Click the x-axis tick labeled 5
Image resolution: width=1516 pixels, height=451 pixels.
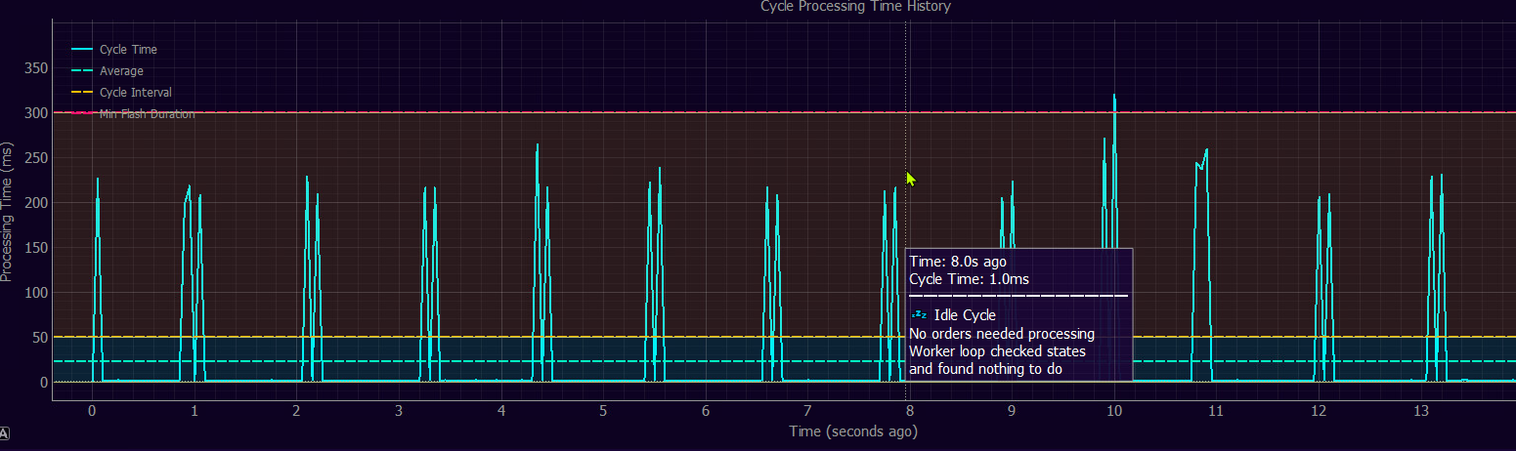tap(603, 411)
